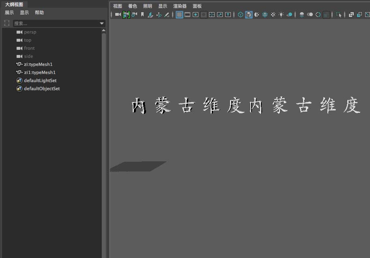Image resolution: width=370 pixels, height=258 pixels.
Task: Click the Image Plane icon
Action: (150, 15)
